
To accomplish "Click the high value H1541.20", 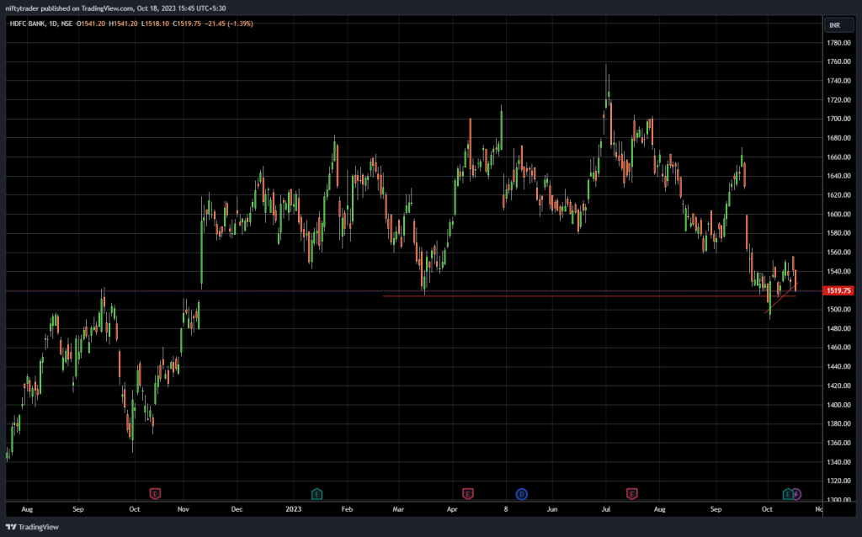I will pos(123,24).
